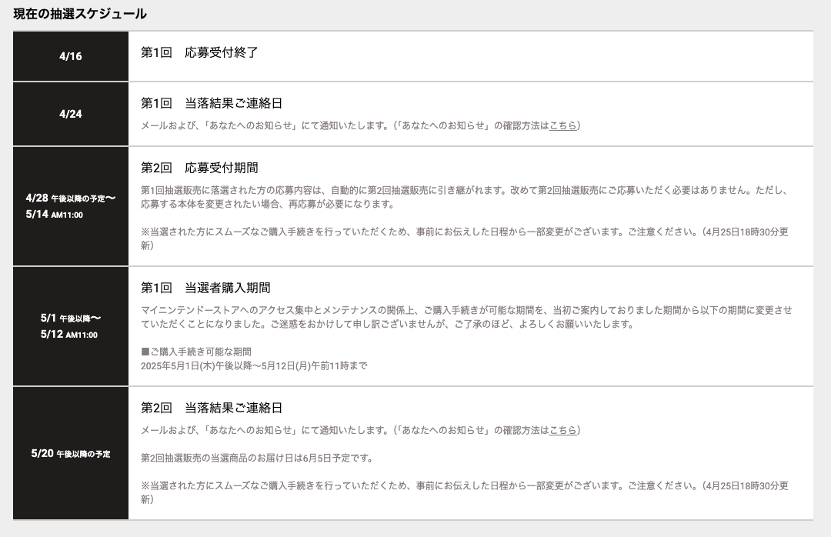Click the 4/16 date cell
Viewport: 831px width, 537px height.
pyautogui.click(x=71, y=56)
